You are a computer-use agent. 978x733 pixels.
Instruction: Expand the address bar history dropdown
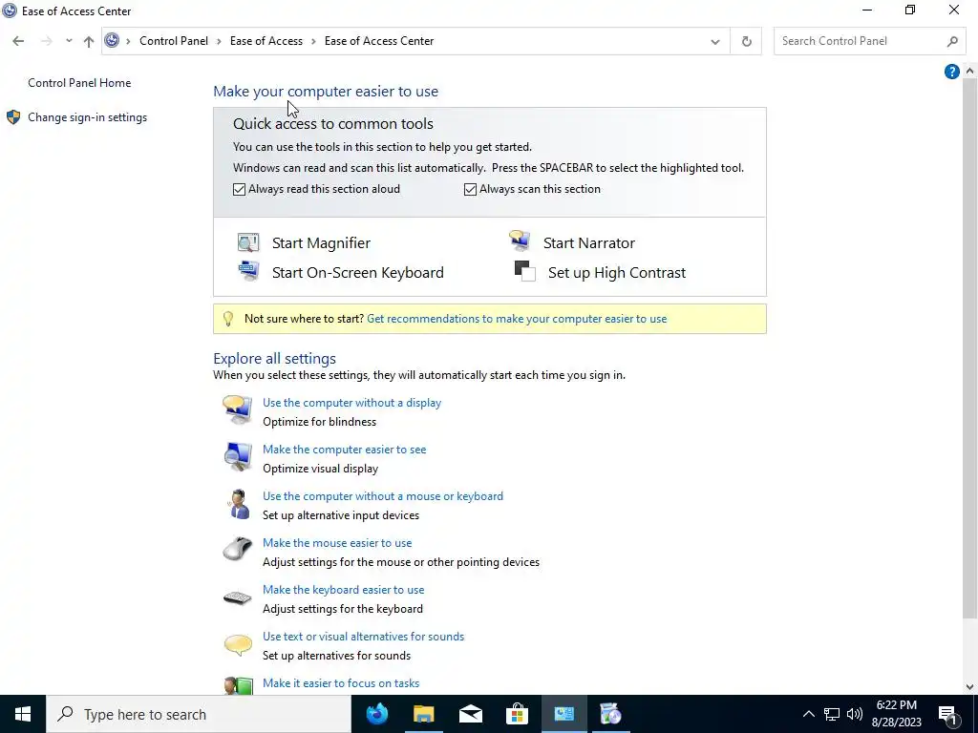[x=714, y=42]
